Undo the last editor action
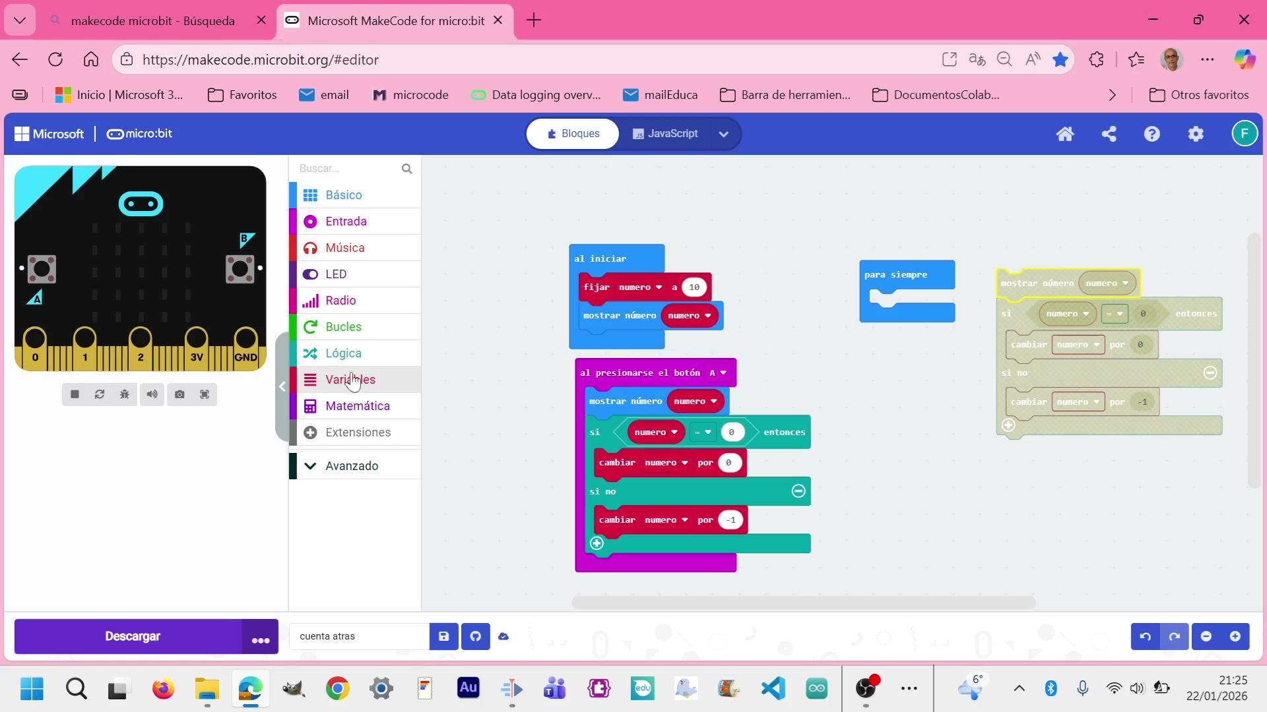 point(1146,637)
